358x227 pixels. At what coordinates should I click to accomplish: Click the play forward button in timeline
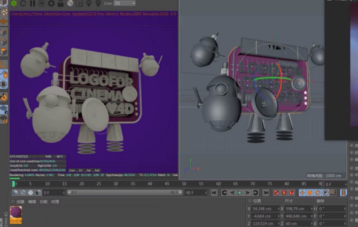click(x=240, y=192)
